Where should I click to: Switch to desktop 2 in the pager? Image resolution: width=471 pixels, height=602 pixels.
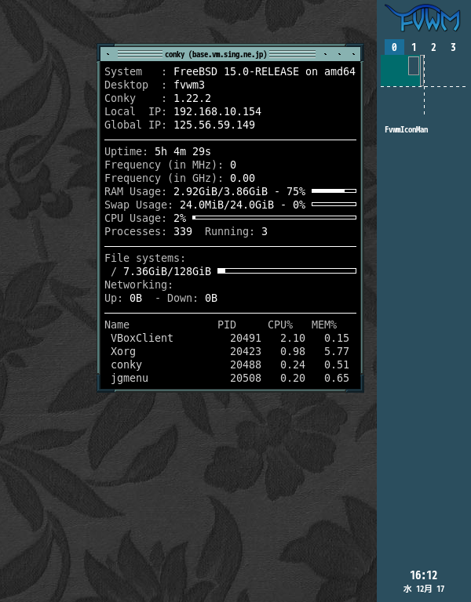[x=433, y=47]
